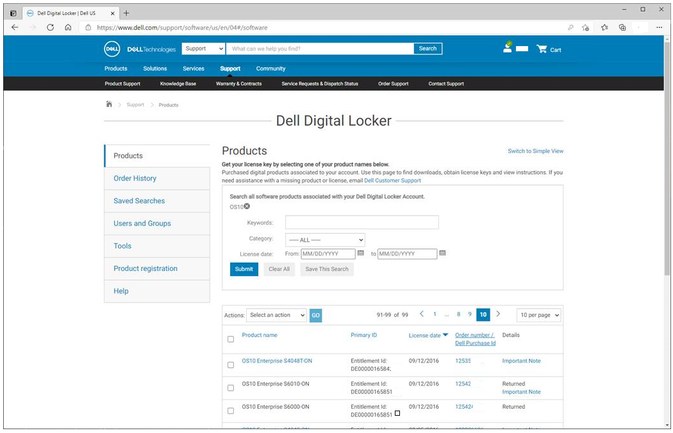Go to previous results page arrow
The image size is (673, 433).
422,314
